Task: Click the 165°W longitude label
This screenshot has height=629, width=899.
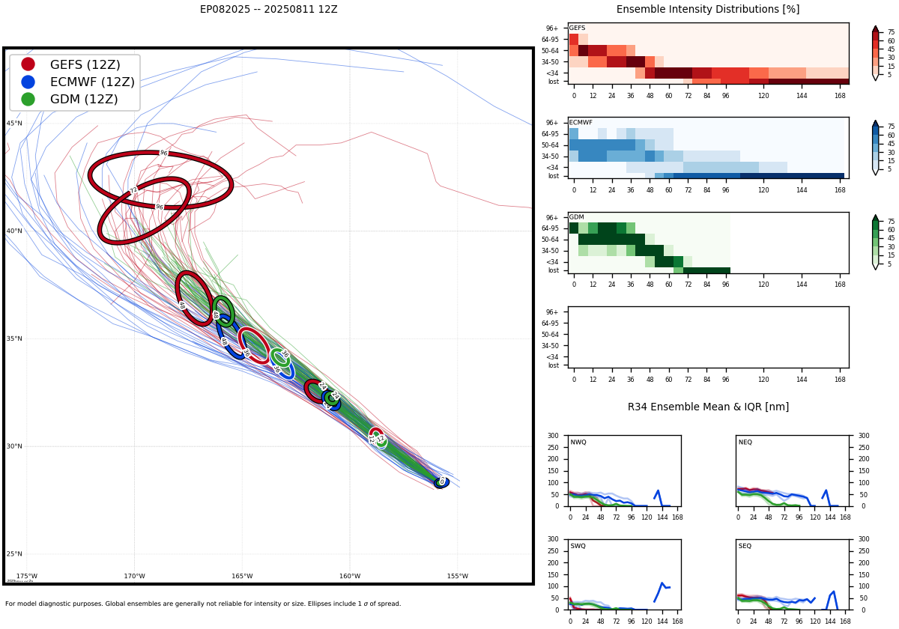Action: point(242,576)
